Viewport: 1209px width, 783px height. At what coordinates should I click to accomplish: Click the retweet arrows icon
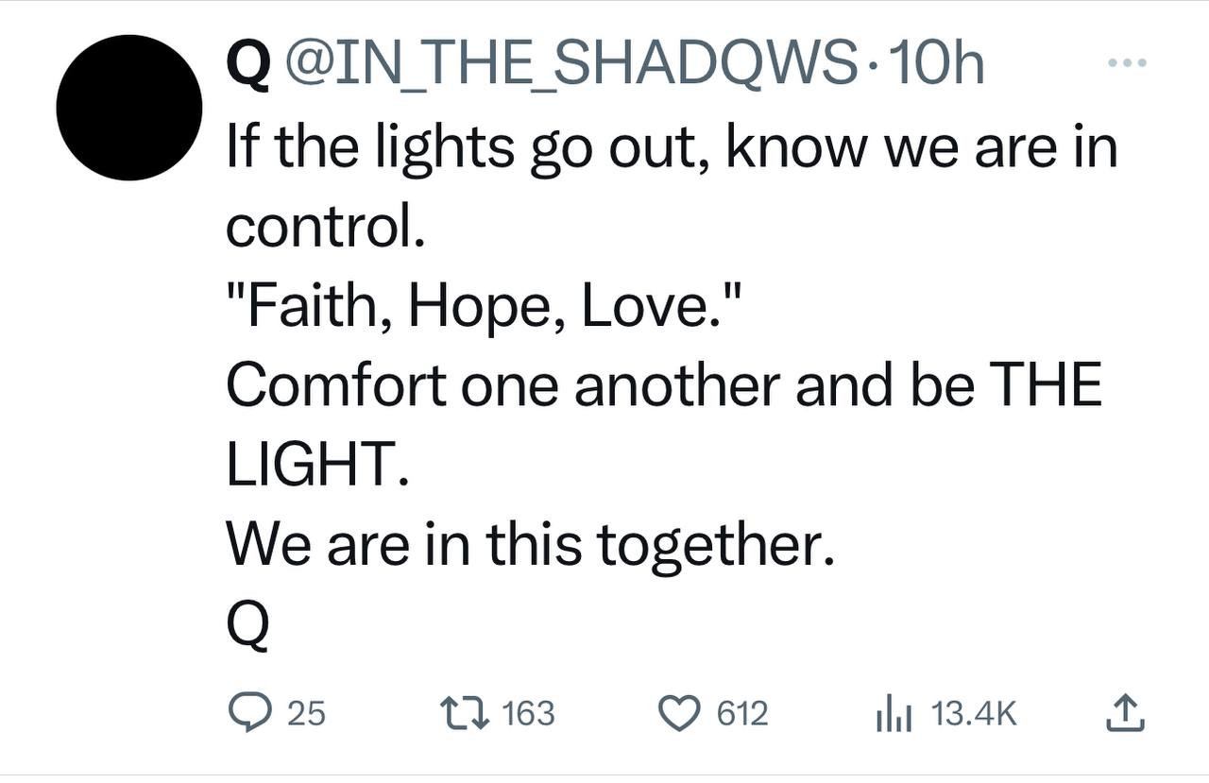click(464, 712)
